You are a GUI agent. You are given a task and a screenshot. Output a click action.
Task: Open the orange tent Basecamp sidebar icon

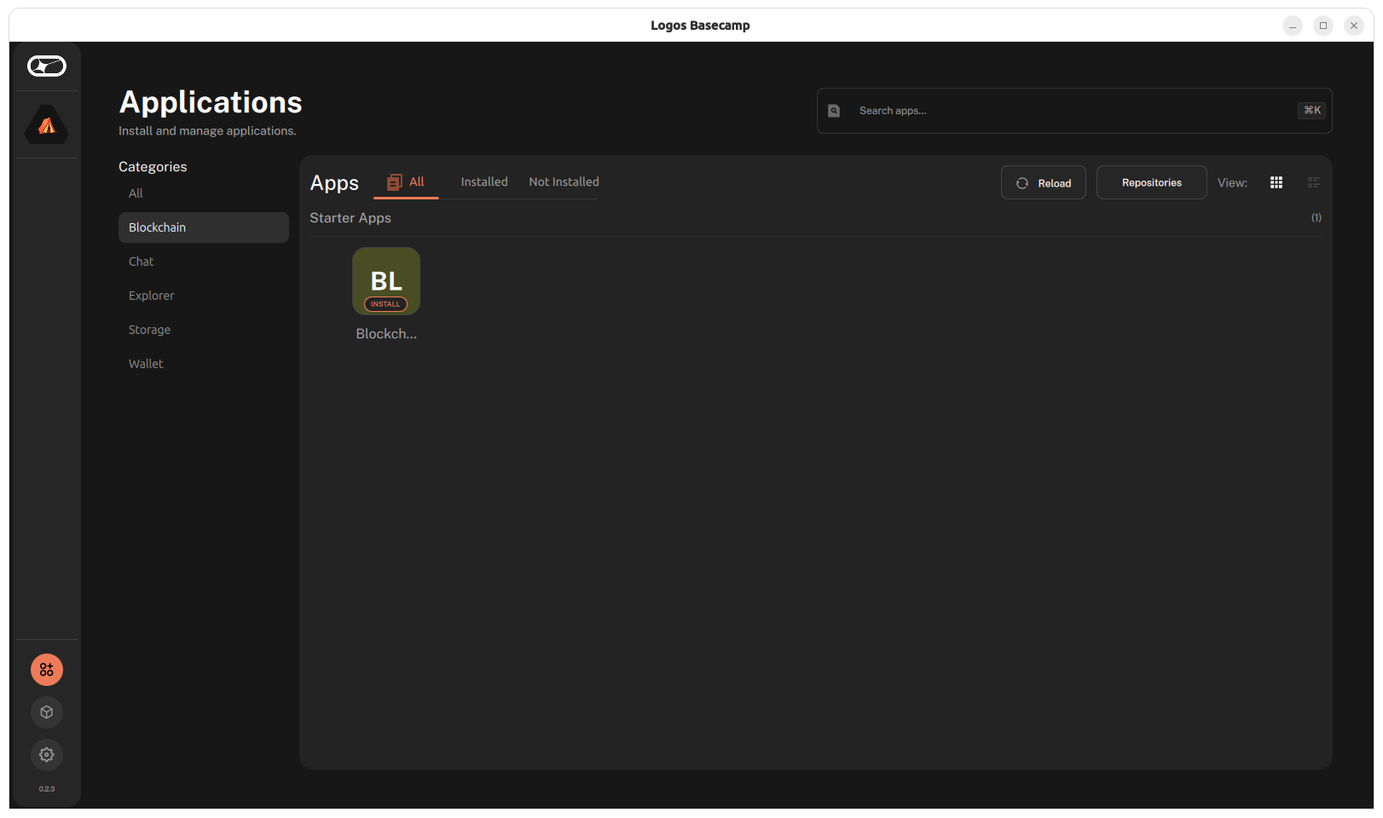(x=47, y=124)
